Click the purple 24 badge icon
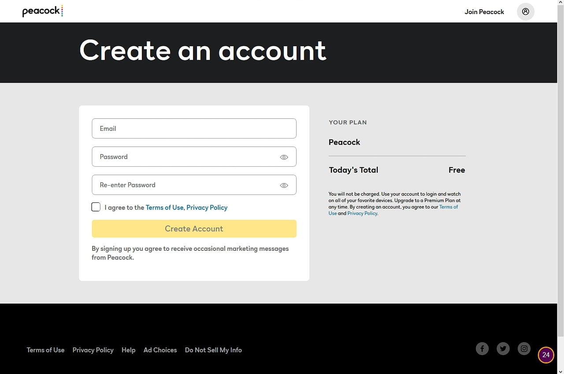 (546, 355)
